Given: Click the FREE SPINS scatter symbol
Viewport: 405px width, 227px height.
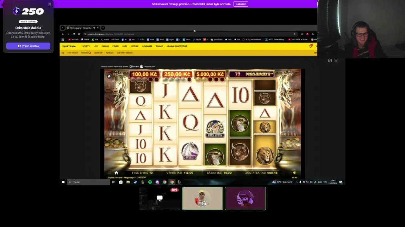Looking at the screenshot, I should (x=215, y=129).
